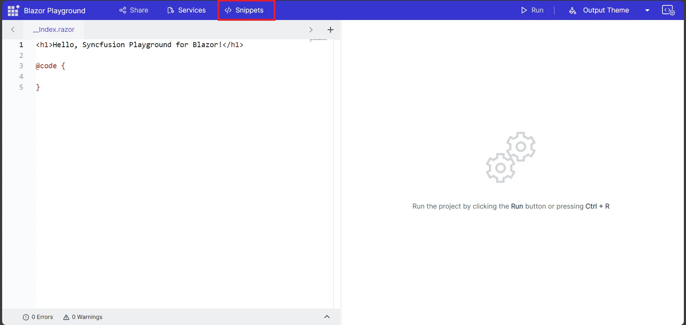The height and width of the screenshot is (325, 686).
Task: Click the warnings triangle icon in status bar
Action: coord(66,317)
